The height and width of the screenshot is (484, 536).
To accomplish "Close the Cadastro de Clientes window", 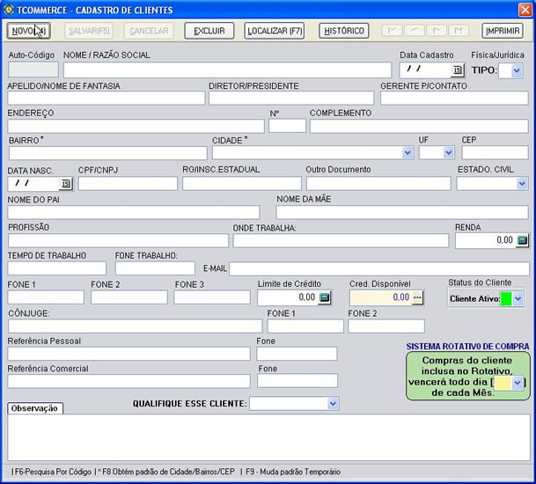I will coord(525,10).
